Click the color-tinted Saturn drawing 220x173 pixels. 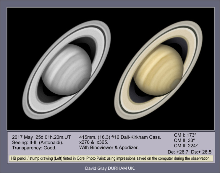158,70
